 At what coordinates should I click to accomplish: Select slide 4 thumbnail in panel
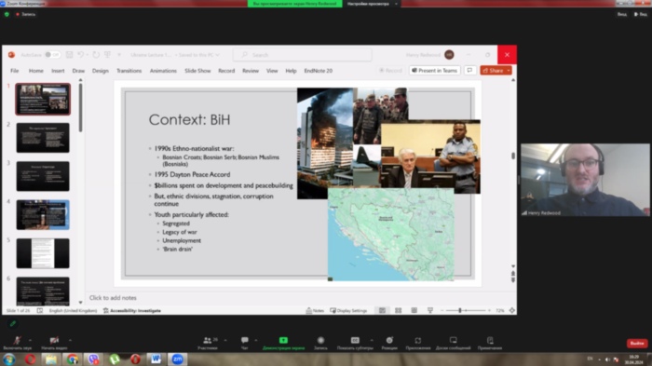[x=43, y=214]
